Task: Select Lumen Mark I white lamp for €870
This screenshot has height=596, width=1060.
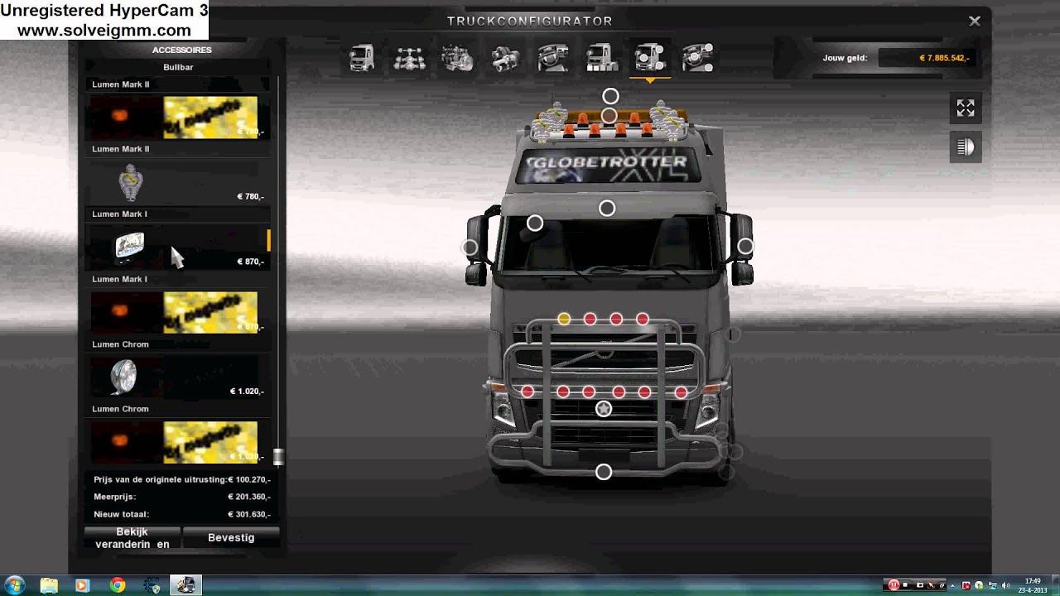Action: pos(178,248)
